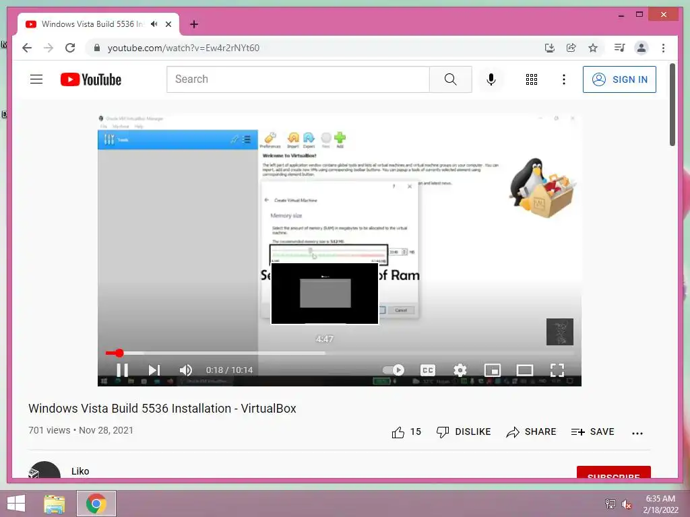The image size is (690, 517).
Task: Open YouTube settings three-dot menu
Action: click(564, 79)
